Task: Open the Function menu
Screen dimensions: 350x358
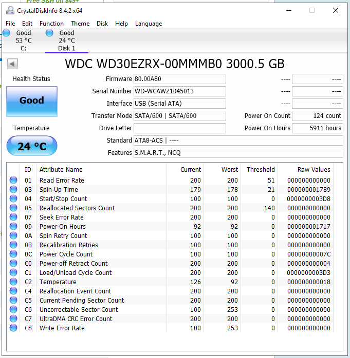Action: [x=51, y=24]
